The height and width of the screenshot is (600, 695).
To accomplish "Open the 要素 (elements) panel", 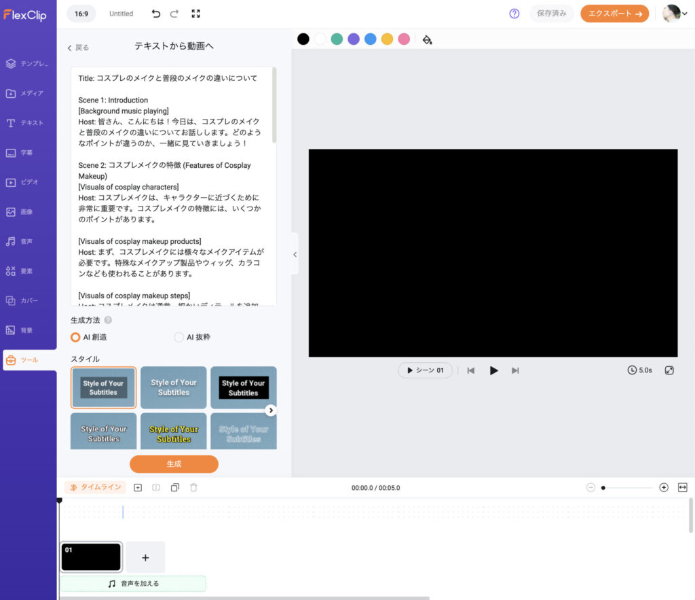I will point(28,270).
